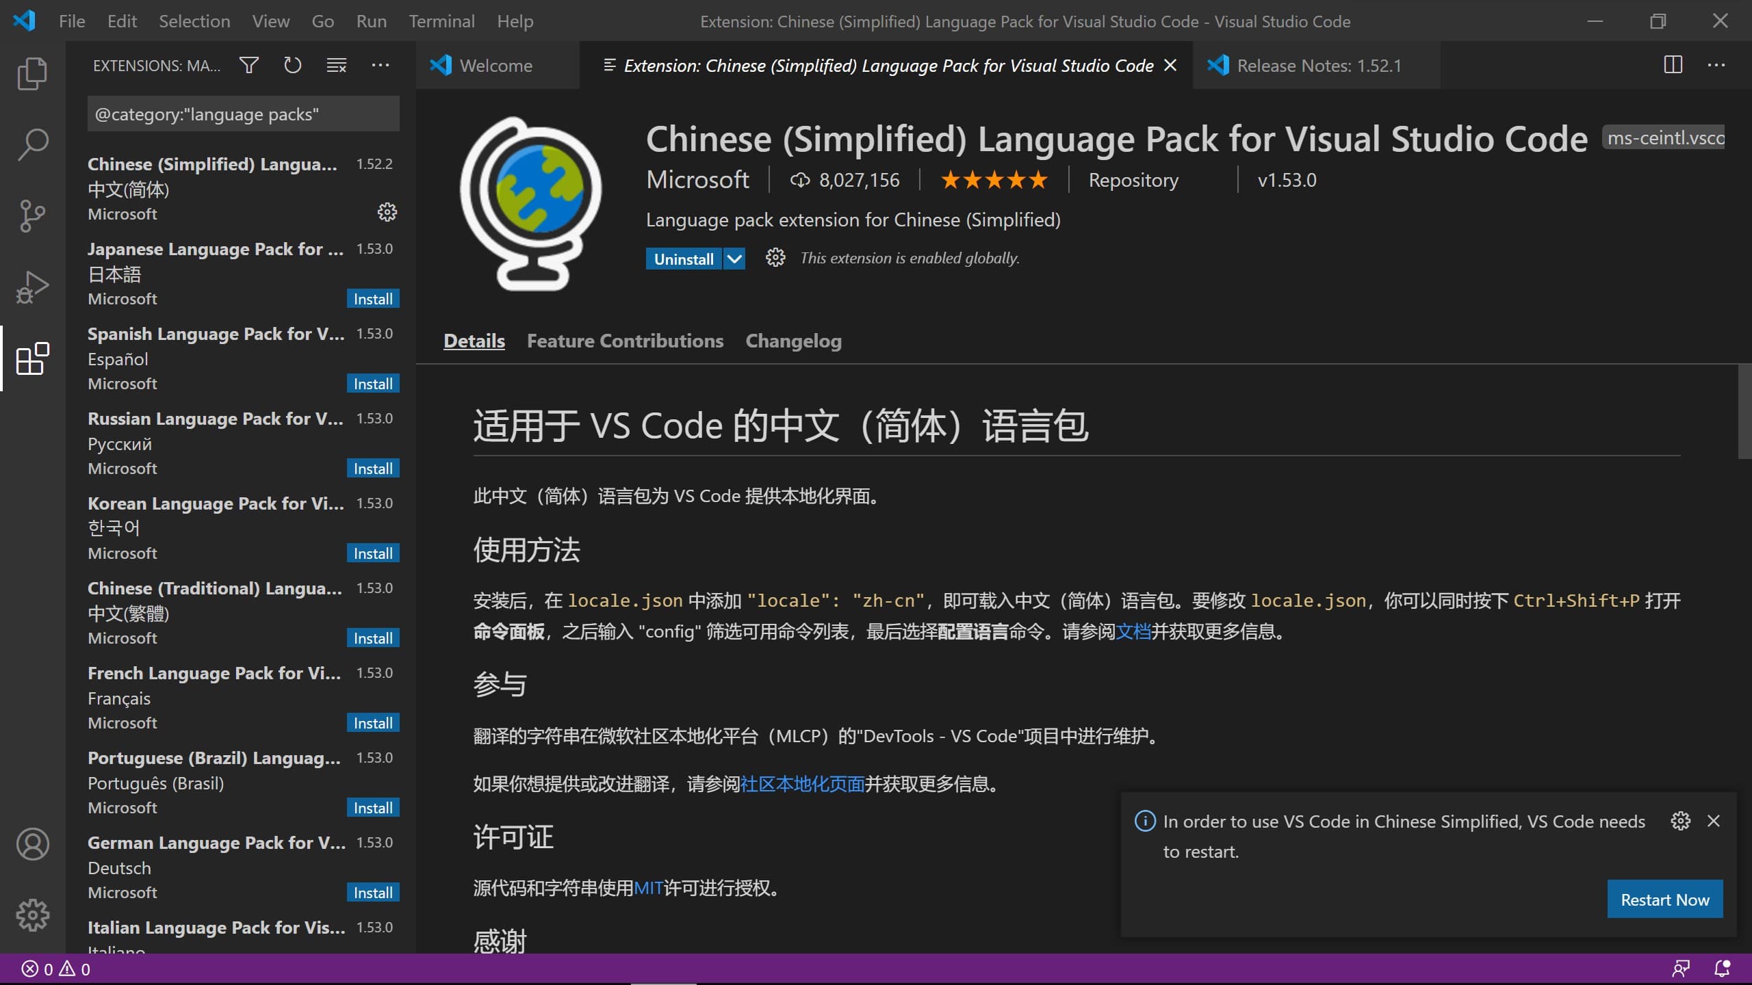This screenshot has width=1752, height=985.
Task: Open the Terminal menu
Action: (x=442, y=21)
